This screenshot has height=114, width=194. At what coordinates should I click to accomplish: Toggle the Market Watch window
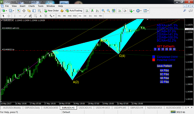[x=19, y=11]
